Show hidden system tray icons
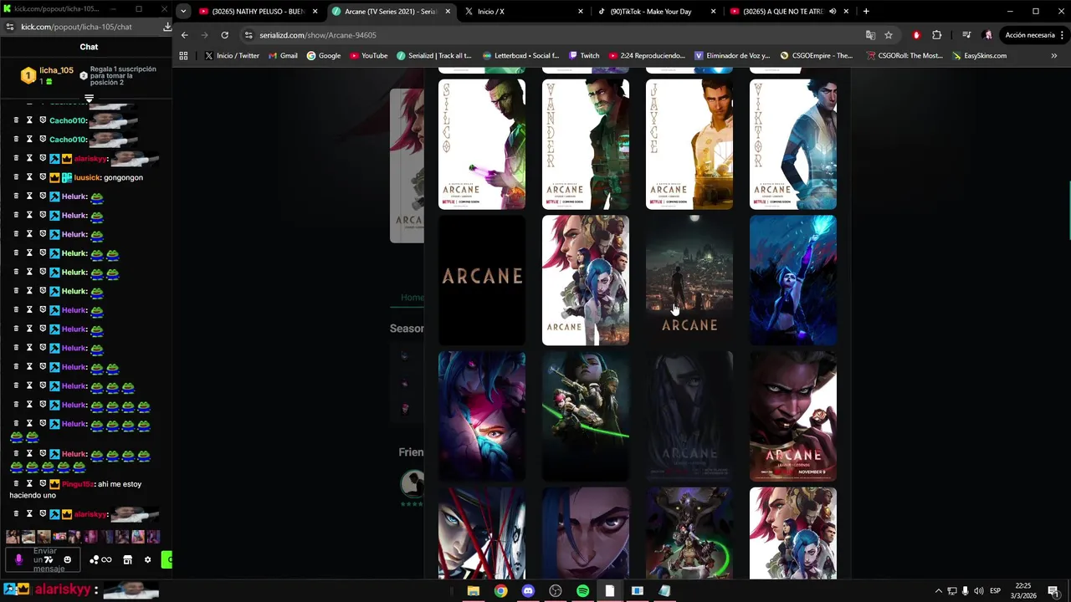Image resolution: width=1071 pixels, height=602 pixels. tap(938, 591)
